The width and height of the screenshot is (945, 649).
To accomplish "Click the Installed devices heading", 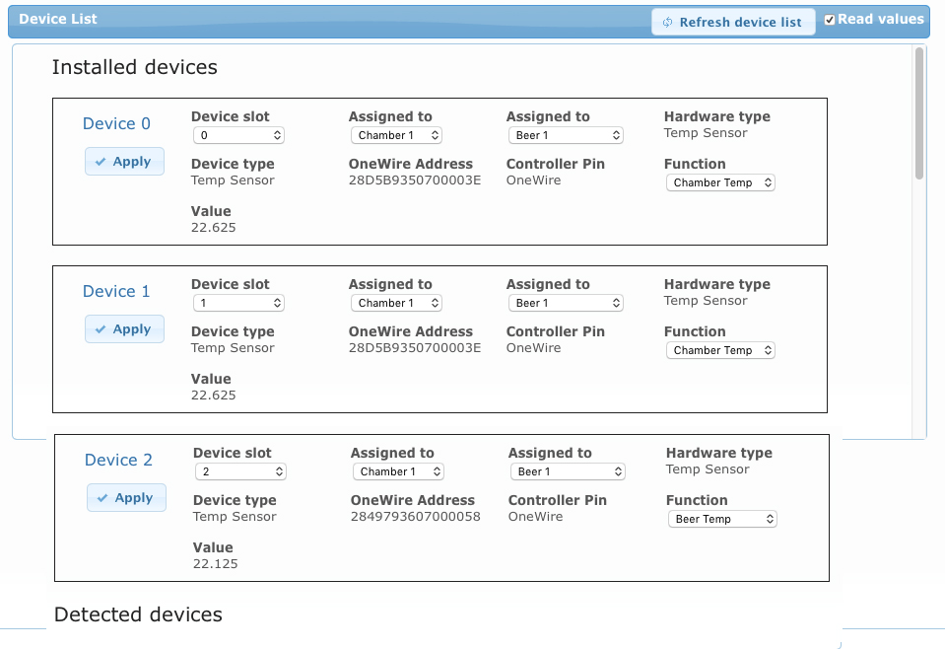I will [134, 67].
